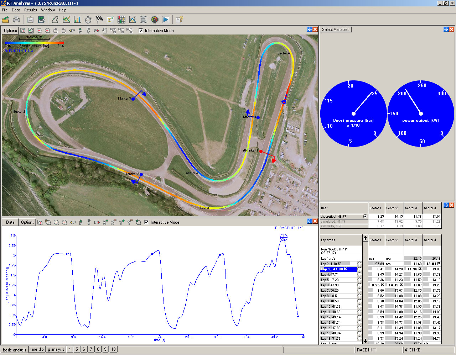456x355 pixels.
Task: Click the lap times scroll down arrow
Action: (x=365, y=340)
